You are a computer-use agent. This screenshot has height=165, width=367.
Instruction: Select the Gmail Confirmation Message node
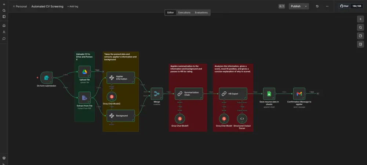tap(299, 94)
